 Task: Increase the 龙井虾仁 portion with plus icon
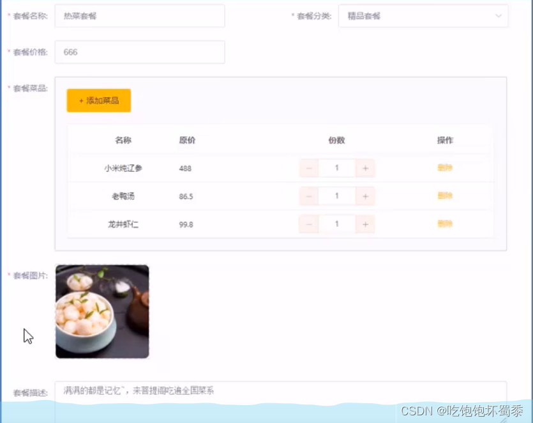(364, 224)
